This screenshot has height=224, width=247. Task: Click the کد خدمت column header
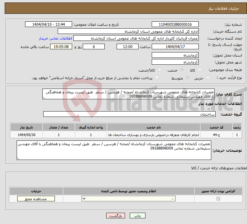(217, 127)
